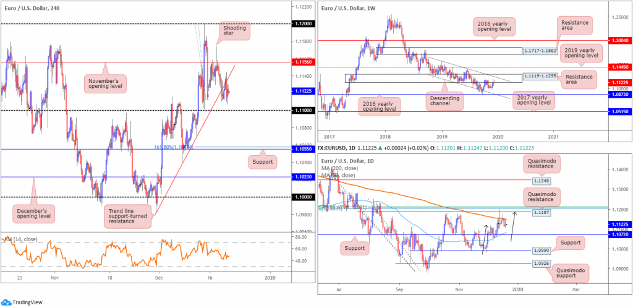Open the RSI (14, close) indicator label
This screenshot has height=308, width=633.
(20, 239)
